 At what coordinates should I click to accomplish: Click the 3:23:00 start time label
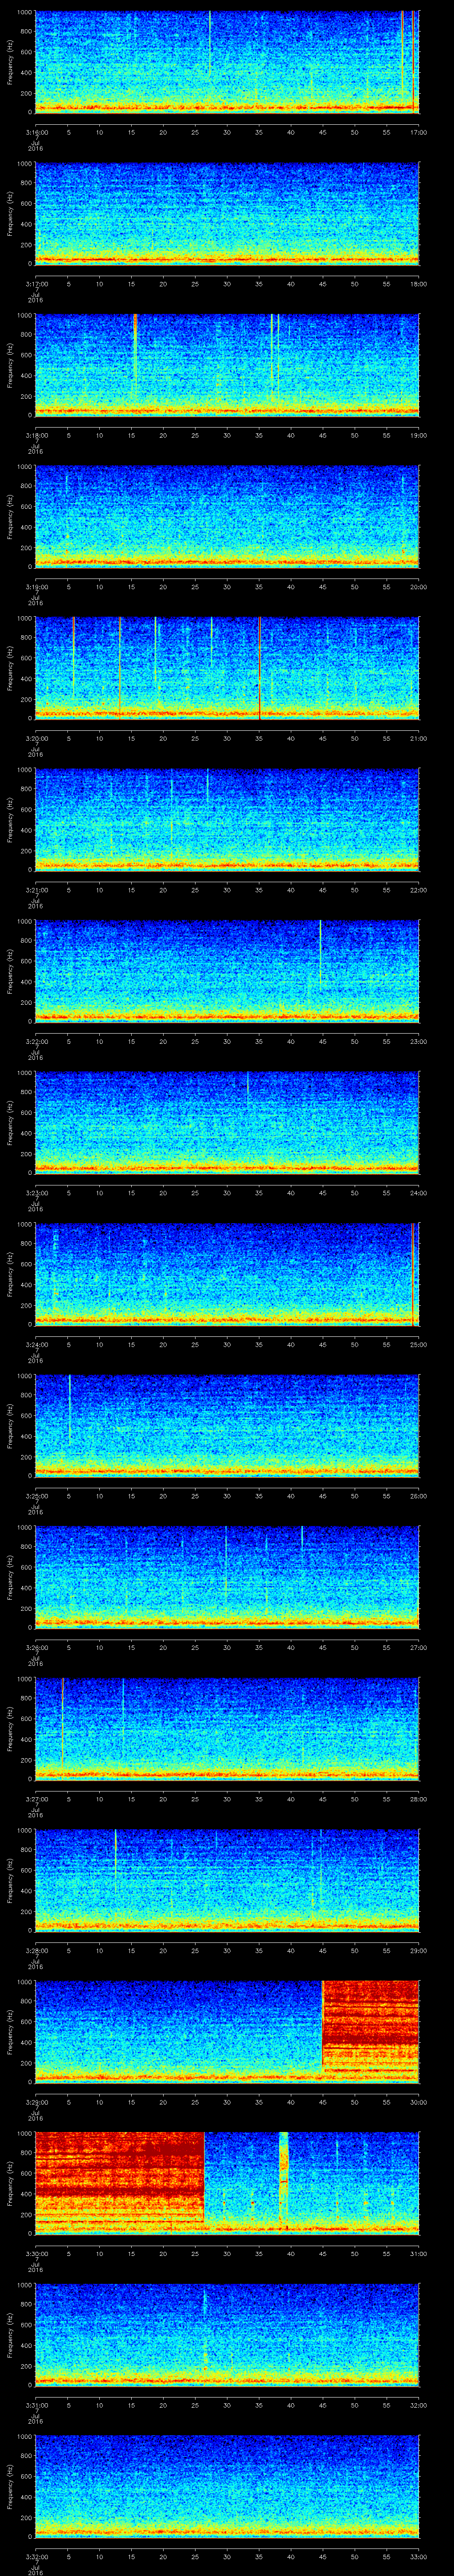pos(37,1193)
